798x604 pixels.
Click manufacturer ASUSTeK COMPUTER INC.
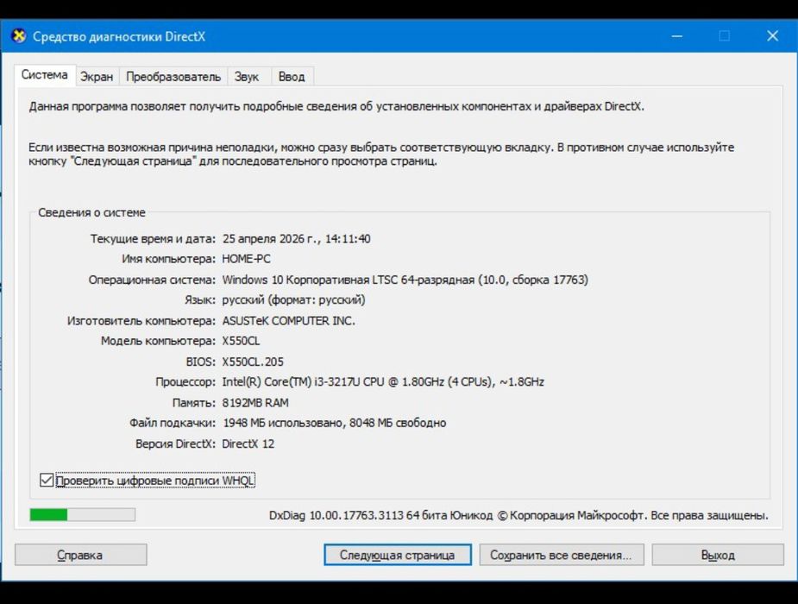pos(288,321)
